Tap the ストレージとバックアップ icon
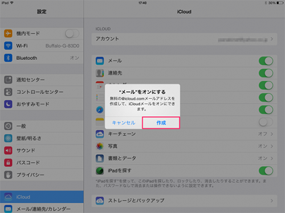 100,200
